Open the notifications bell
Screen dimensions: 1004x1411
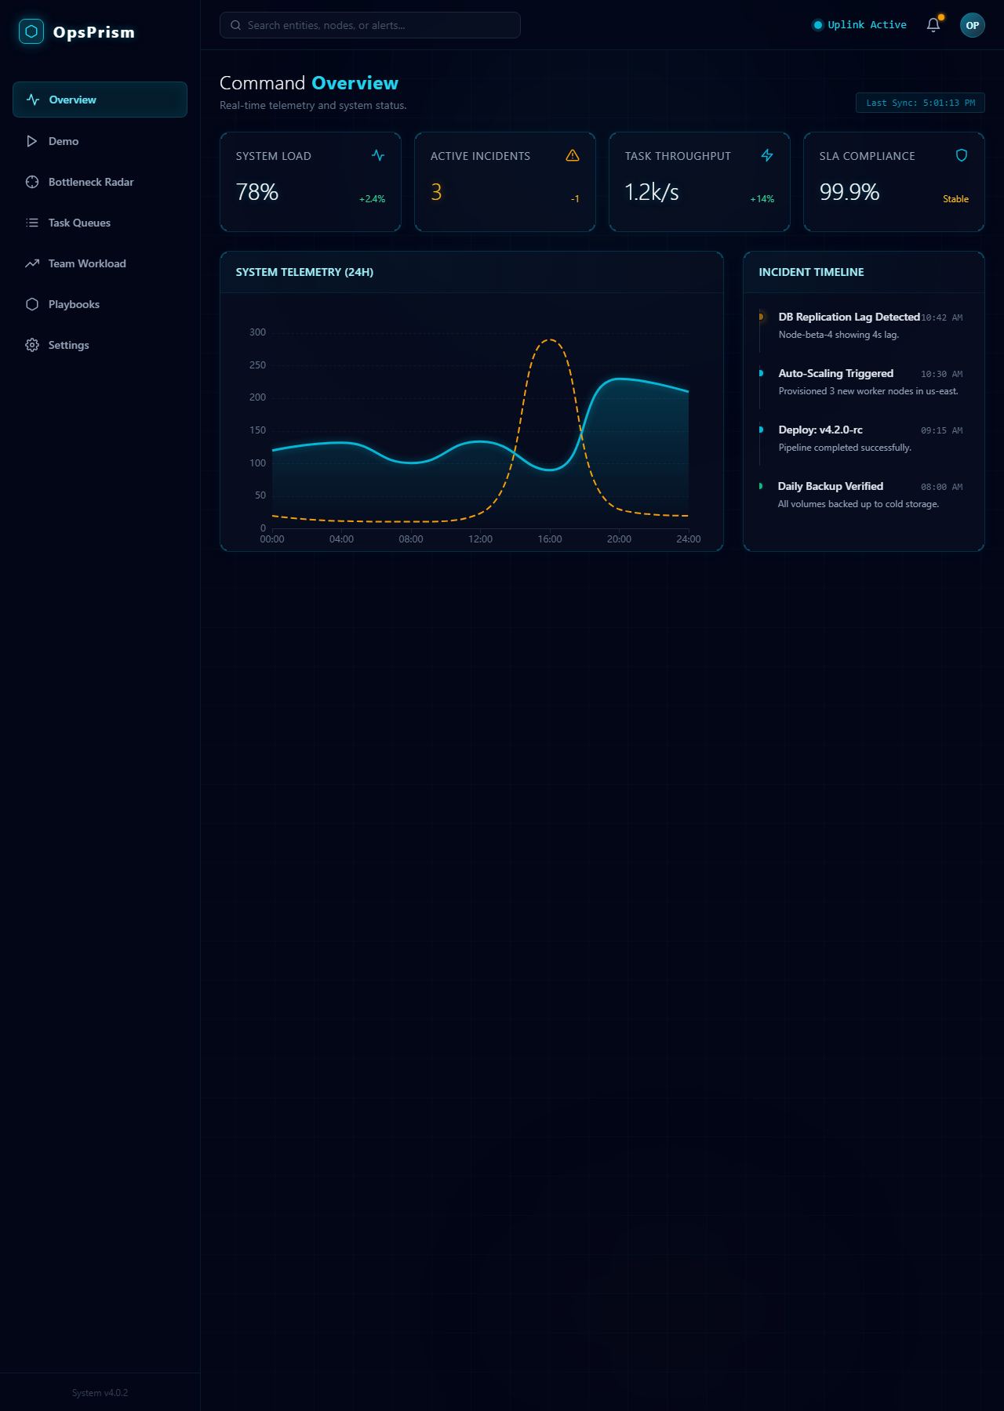click(x=933, y=25)
